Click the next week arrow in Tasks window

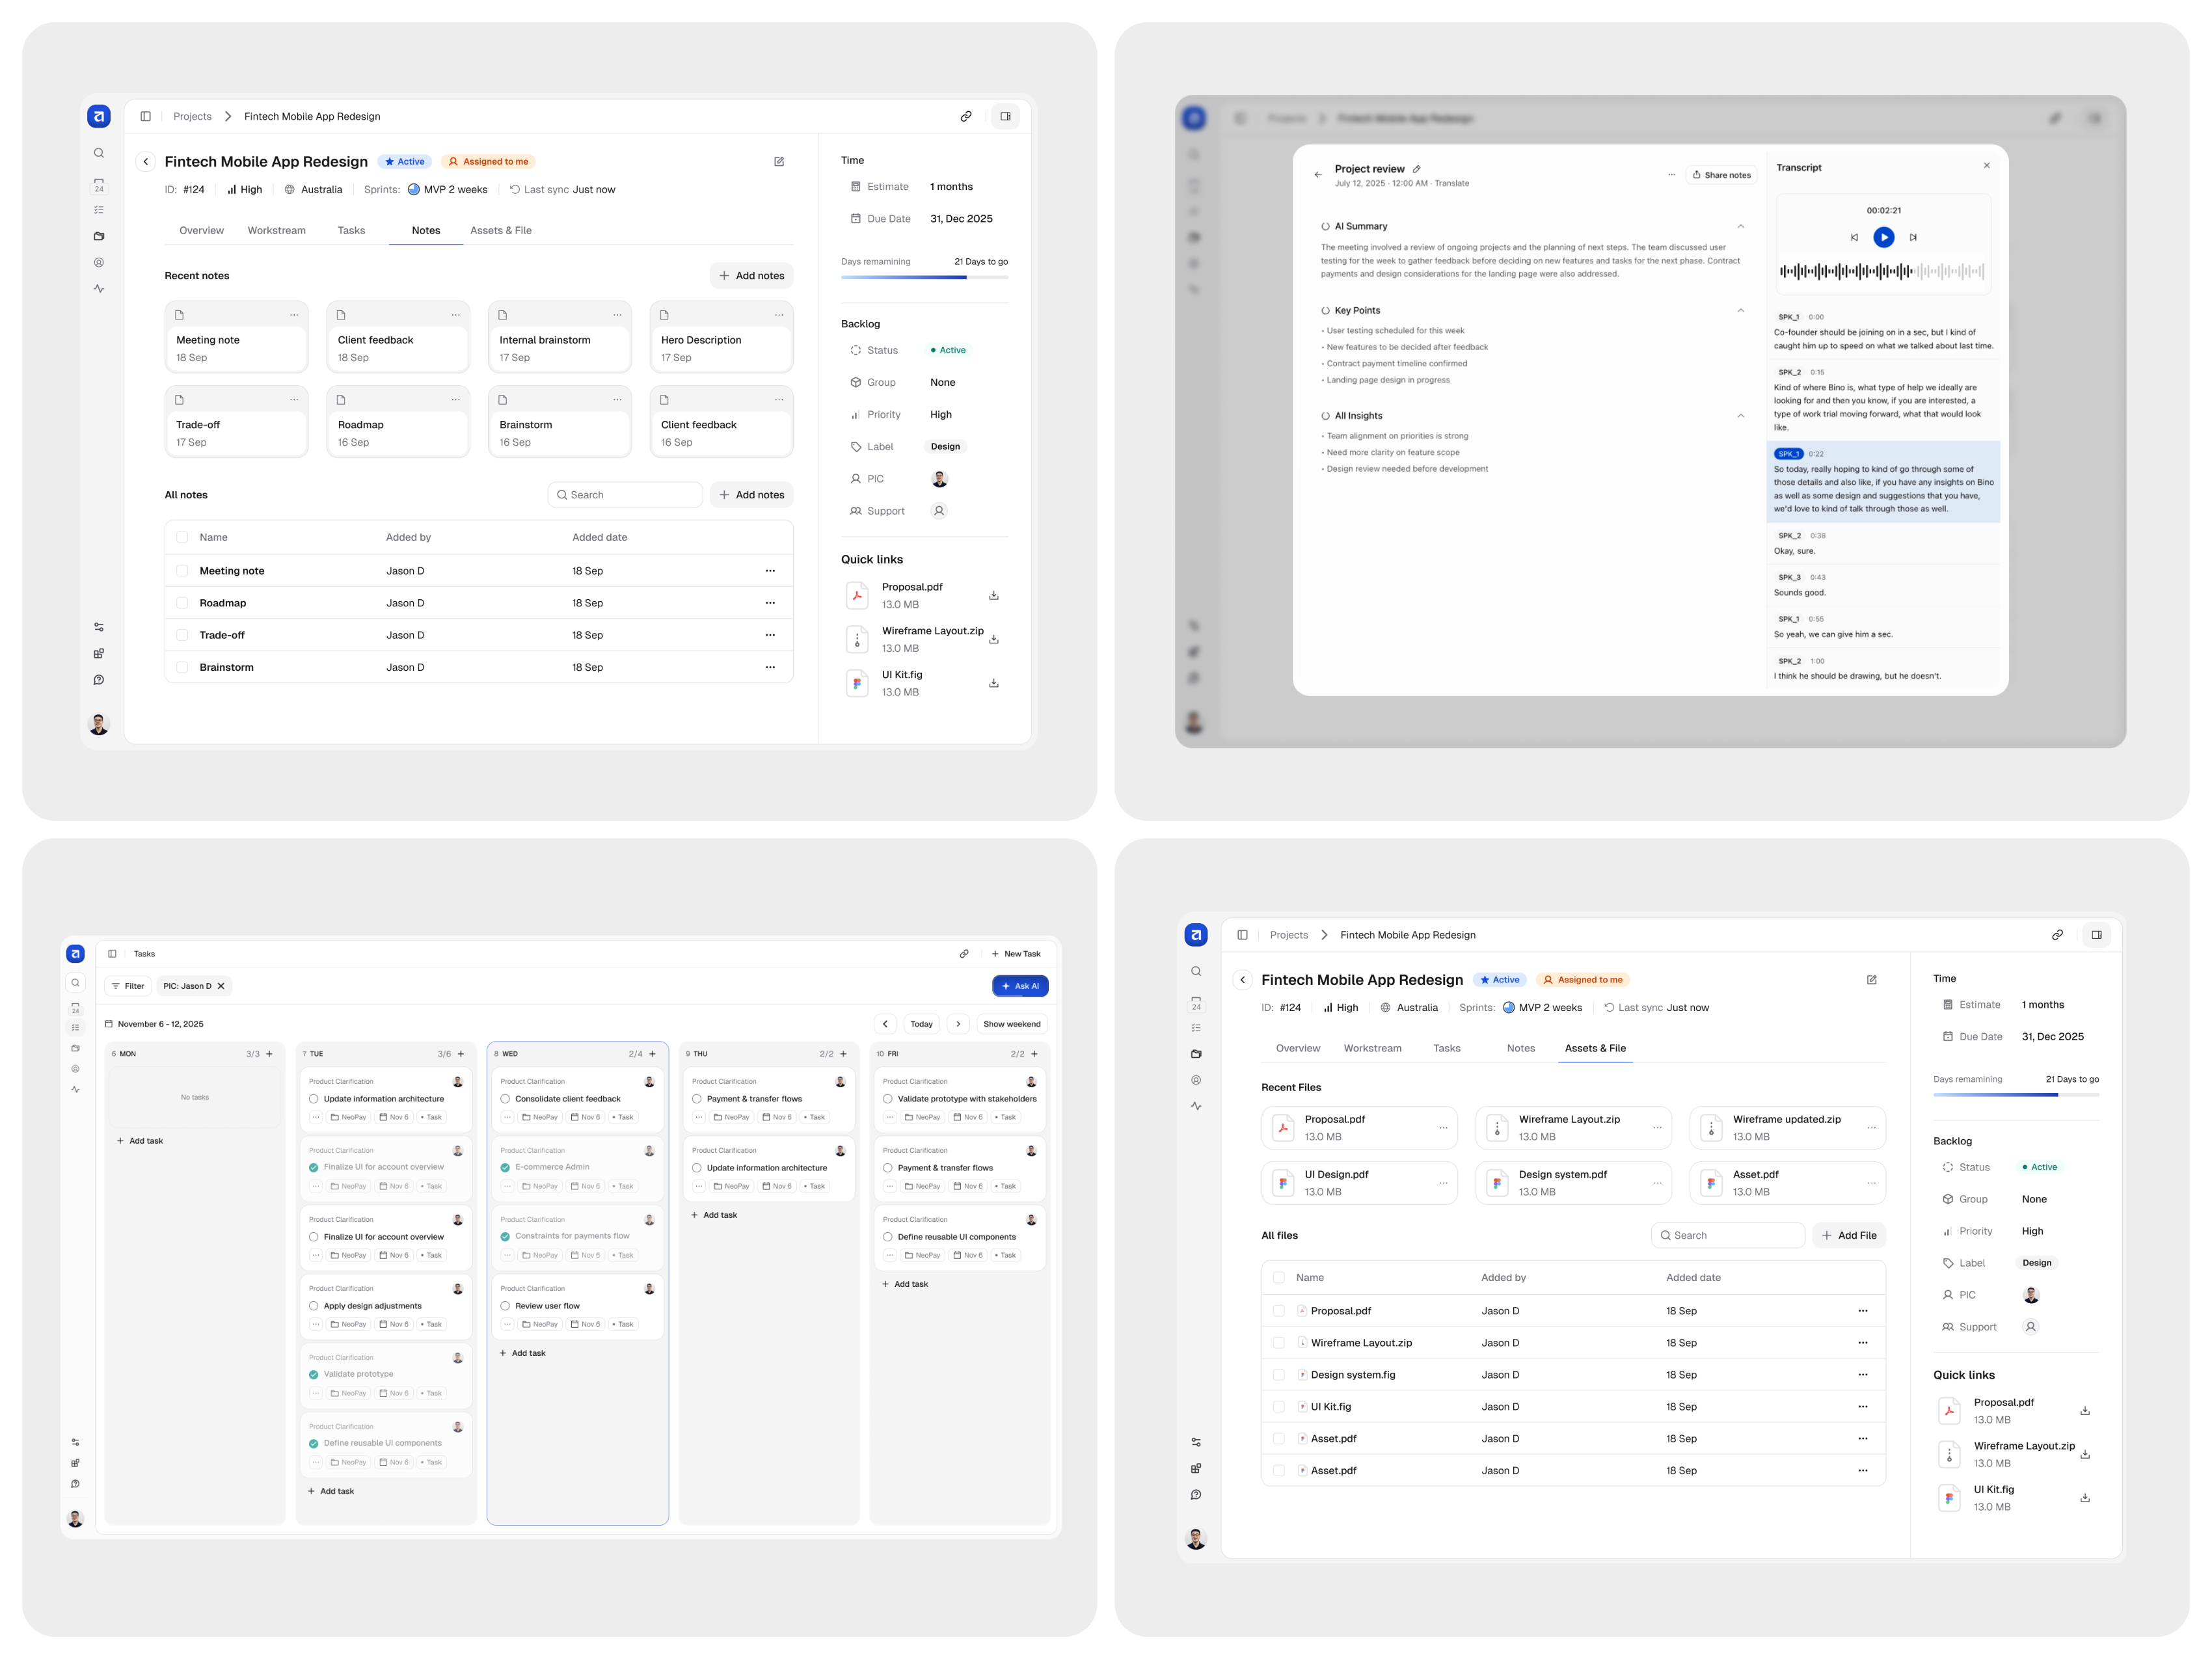[957, 1023]
